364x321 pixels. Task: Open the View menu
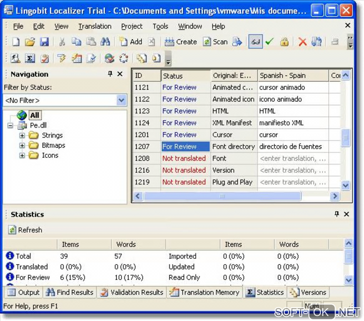(61, 26)
